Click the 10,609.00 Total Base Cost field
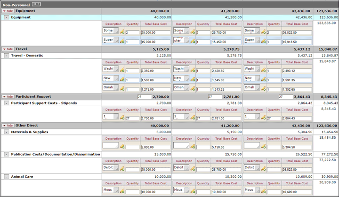Viewport: 339px width, 197px height. pyautogui.click(x=297, y=192)
